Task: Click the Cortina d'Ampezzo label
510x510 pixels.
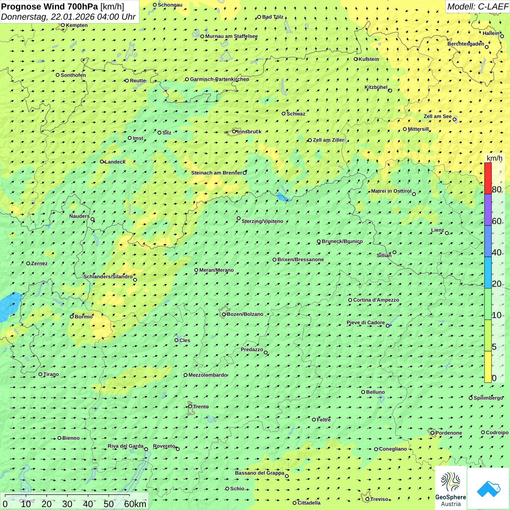Action: point(376,300)
